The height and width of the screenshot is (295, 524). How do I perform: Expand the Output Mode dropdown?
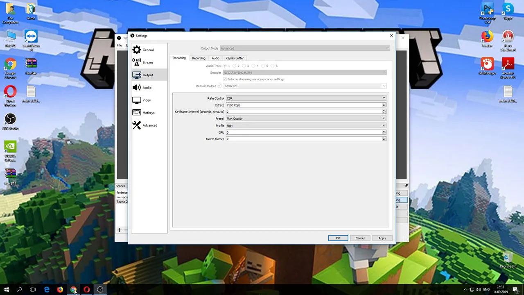(x=305, y=48)
